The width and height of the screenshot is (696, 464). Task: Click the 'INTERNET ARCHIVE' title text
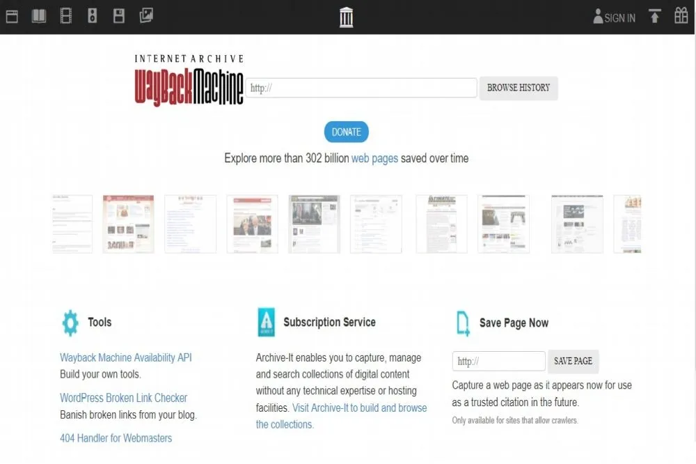click(x=189, y=59)
